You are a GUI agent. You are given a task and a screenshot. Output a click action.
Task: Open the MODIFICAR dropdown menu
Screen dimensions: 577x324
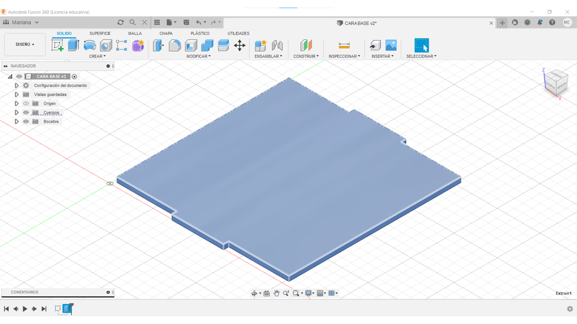tap(199, 56)
